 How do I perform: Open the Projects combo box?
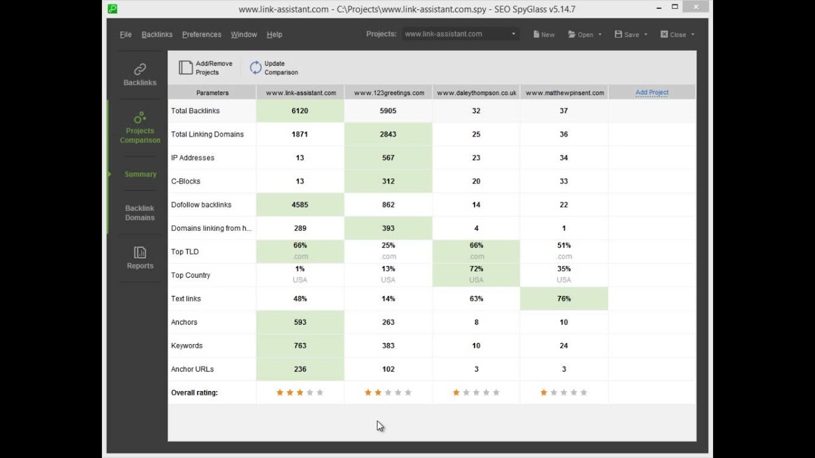(460, 34)
